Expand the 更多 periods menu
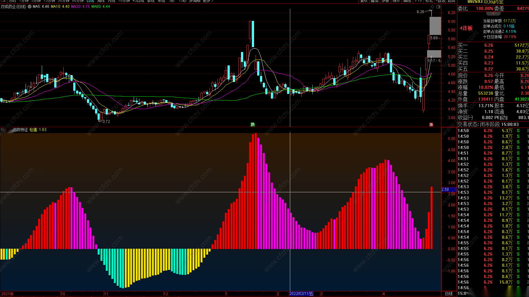The image size is (529, 297). tap(208, 1)
